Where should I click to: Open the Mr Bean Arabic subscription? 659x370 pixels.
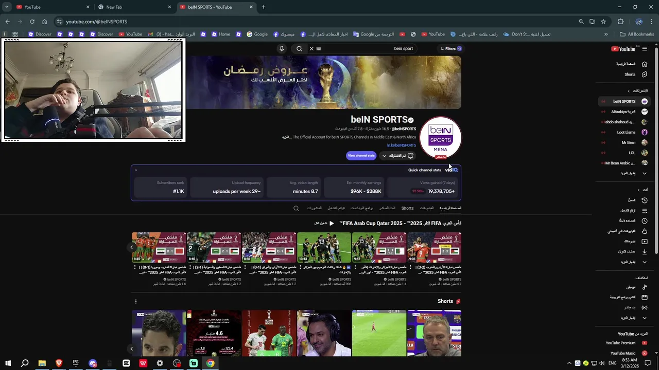625,163
